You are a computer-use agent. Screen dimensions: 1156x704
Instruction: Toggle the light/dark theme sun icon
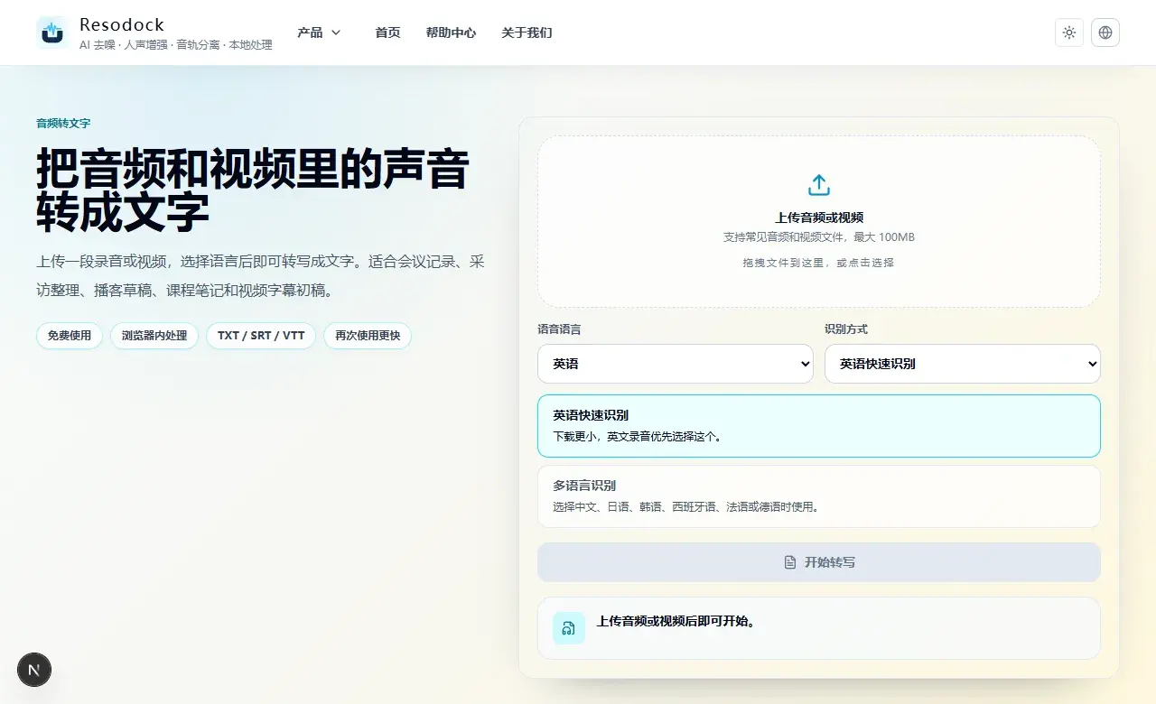(1069, 32)
